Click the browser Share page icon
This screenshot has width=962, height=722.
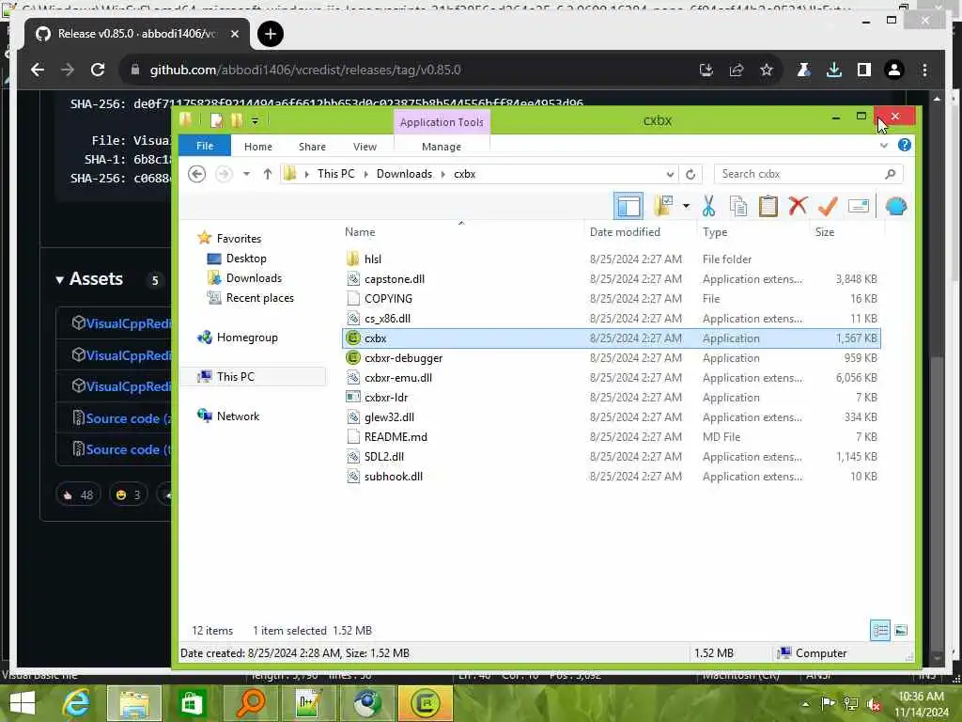(737, 70)
